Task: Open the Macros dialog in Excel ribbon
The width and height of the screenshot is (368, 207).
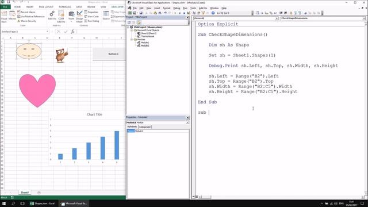Action: pyautogui.click(x=12, y=16)
